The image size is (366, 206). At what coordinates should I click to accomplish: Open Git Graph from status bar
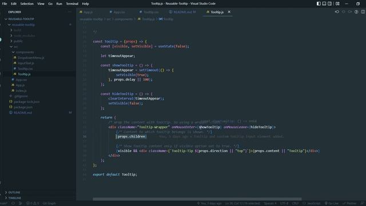(49, 204)
